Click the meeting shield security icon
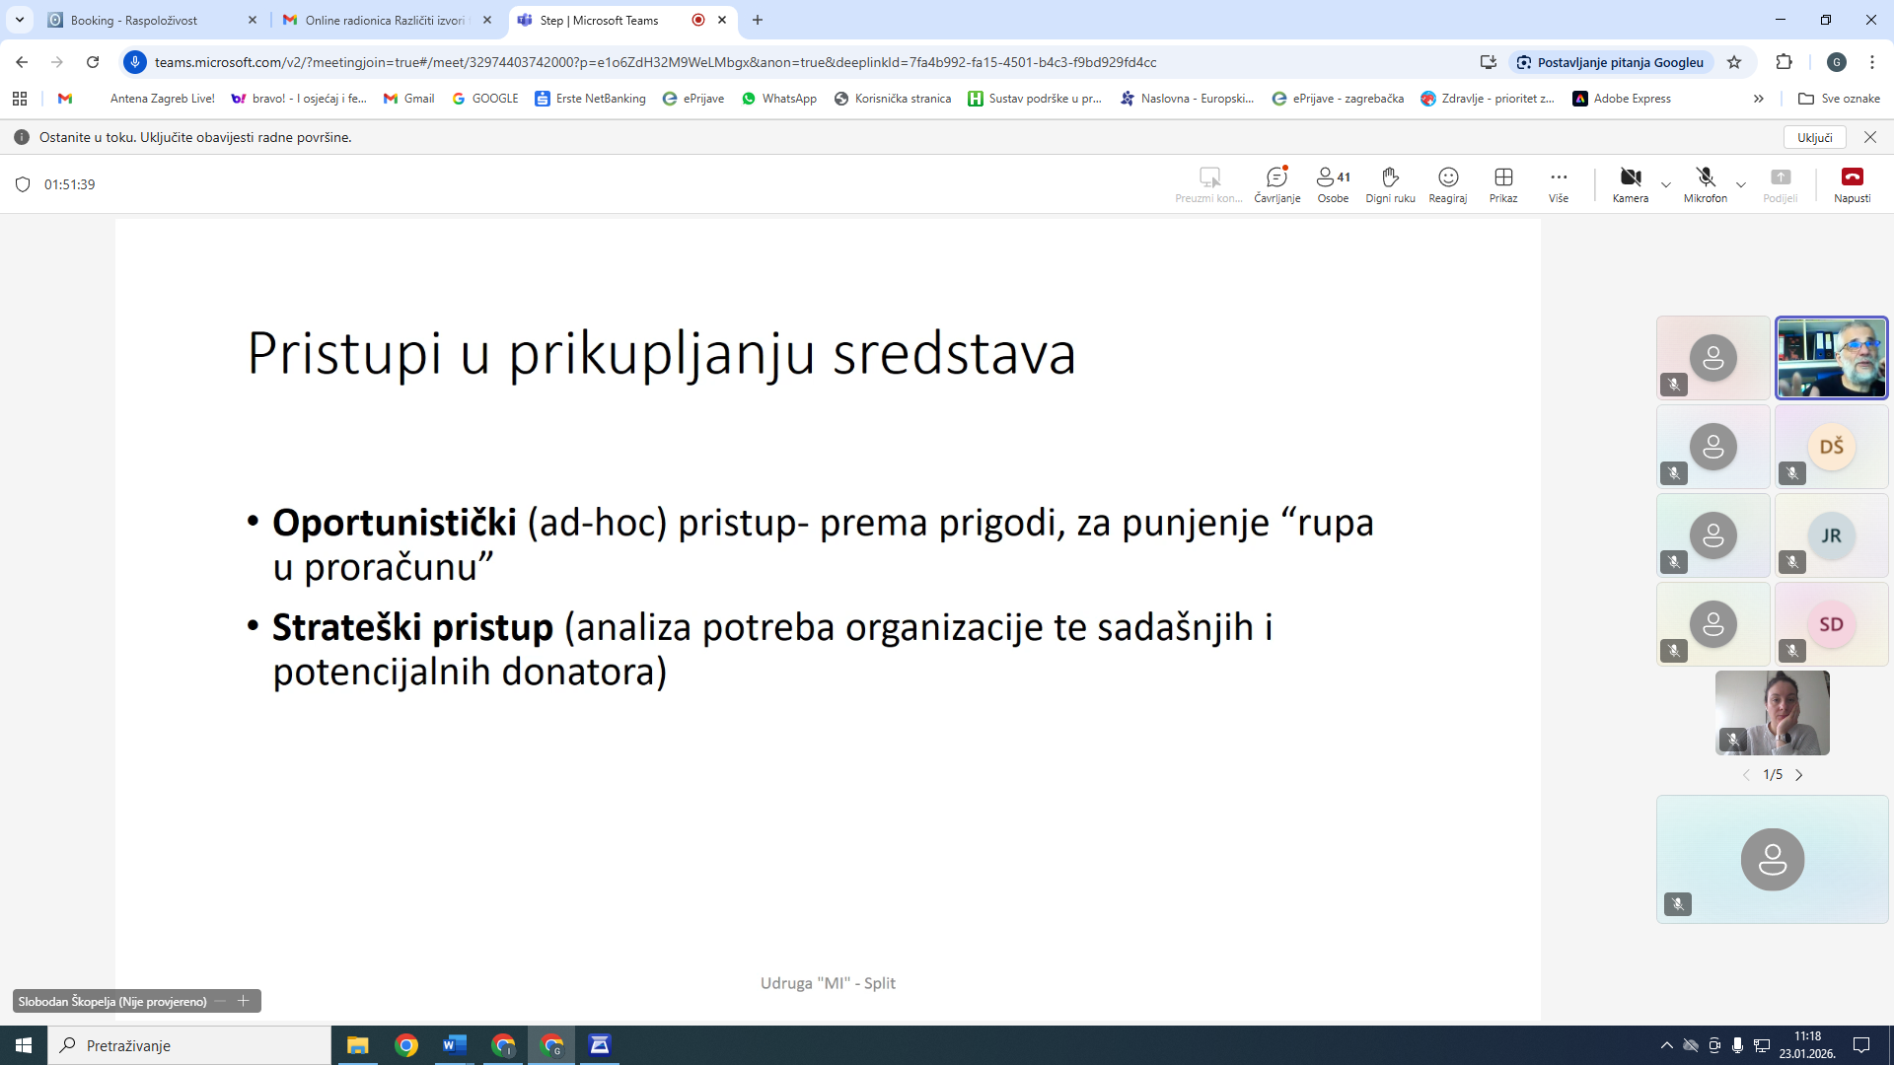This screenshot has width=1894, height=1065. [24, 184]
